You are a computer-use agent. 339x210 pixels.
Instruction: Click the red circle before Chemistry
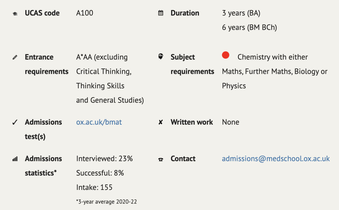(x=225, y=55)
